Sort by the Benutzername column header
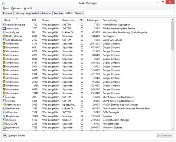The image size is (176, 142). [x=69, y=20]
